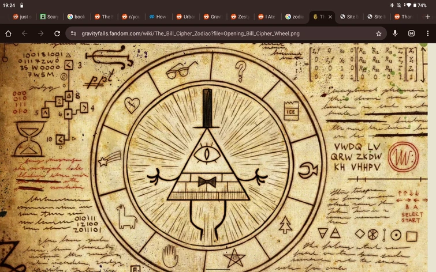Tap the Wi-Fi status icon

tap(408, 5)
